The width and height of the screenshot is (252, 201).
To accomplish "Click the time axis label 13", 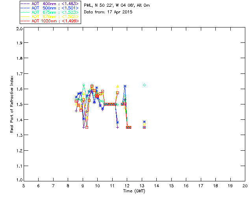I will 142,186.
